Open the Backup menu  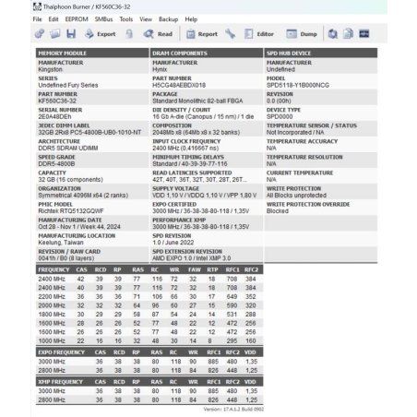168,19
